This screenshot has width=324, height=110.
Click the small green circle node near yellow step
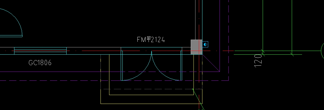click(x=193, y=89)
